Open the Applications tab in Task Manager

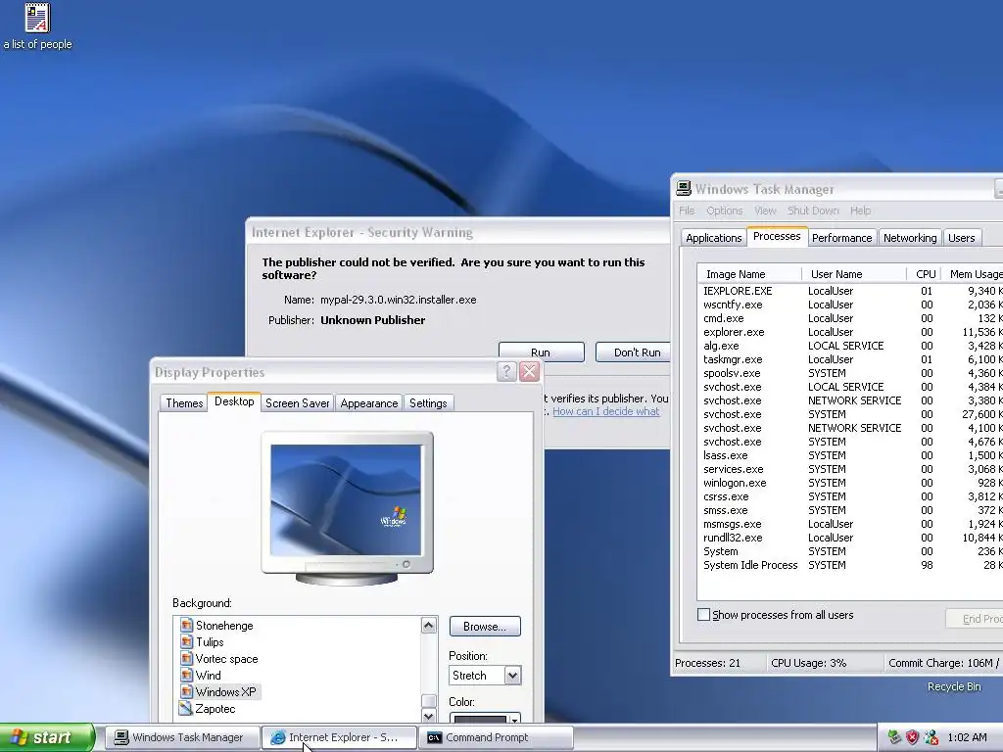tap(713, 238)
